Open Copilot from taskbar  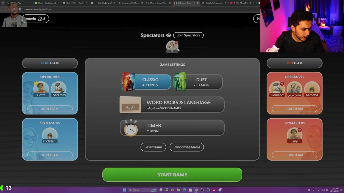pyautogui.click(x=173, y=190)
